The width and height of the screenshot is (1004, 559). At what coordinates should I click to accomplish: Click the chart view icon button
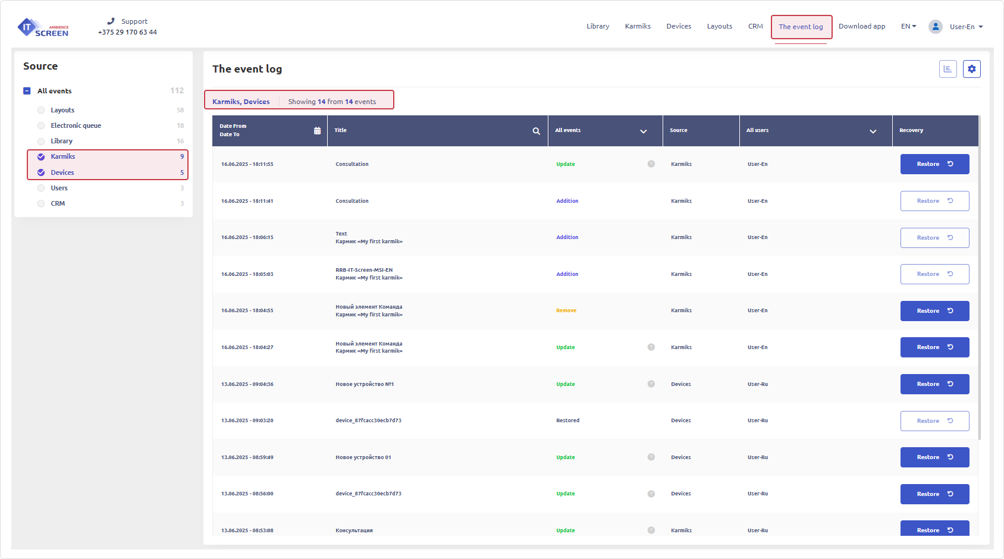947,69
